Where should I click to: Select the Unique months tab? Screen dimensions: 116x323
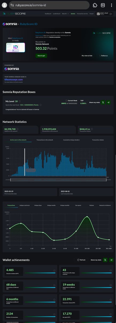pos(65,205)
